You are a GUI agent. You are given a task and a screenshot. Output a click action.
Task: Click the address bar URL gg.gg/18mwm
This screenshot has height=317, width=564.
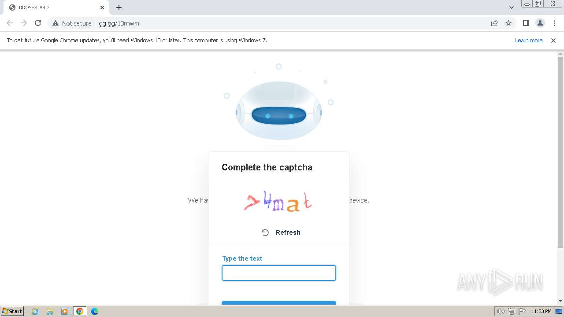(119, 23)
